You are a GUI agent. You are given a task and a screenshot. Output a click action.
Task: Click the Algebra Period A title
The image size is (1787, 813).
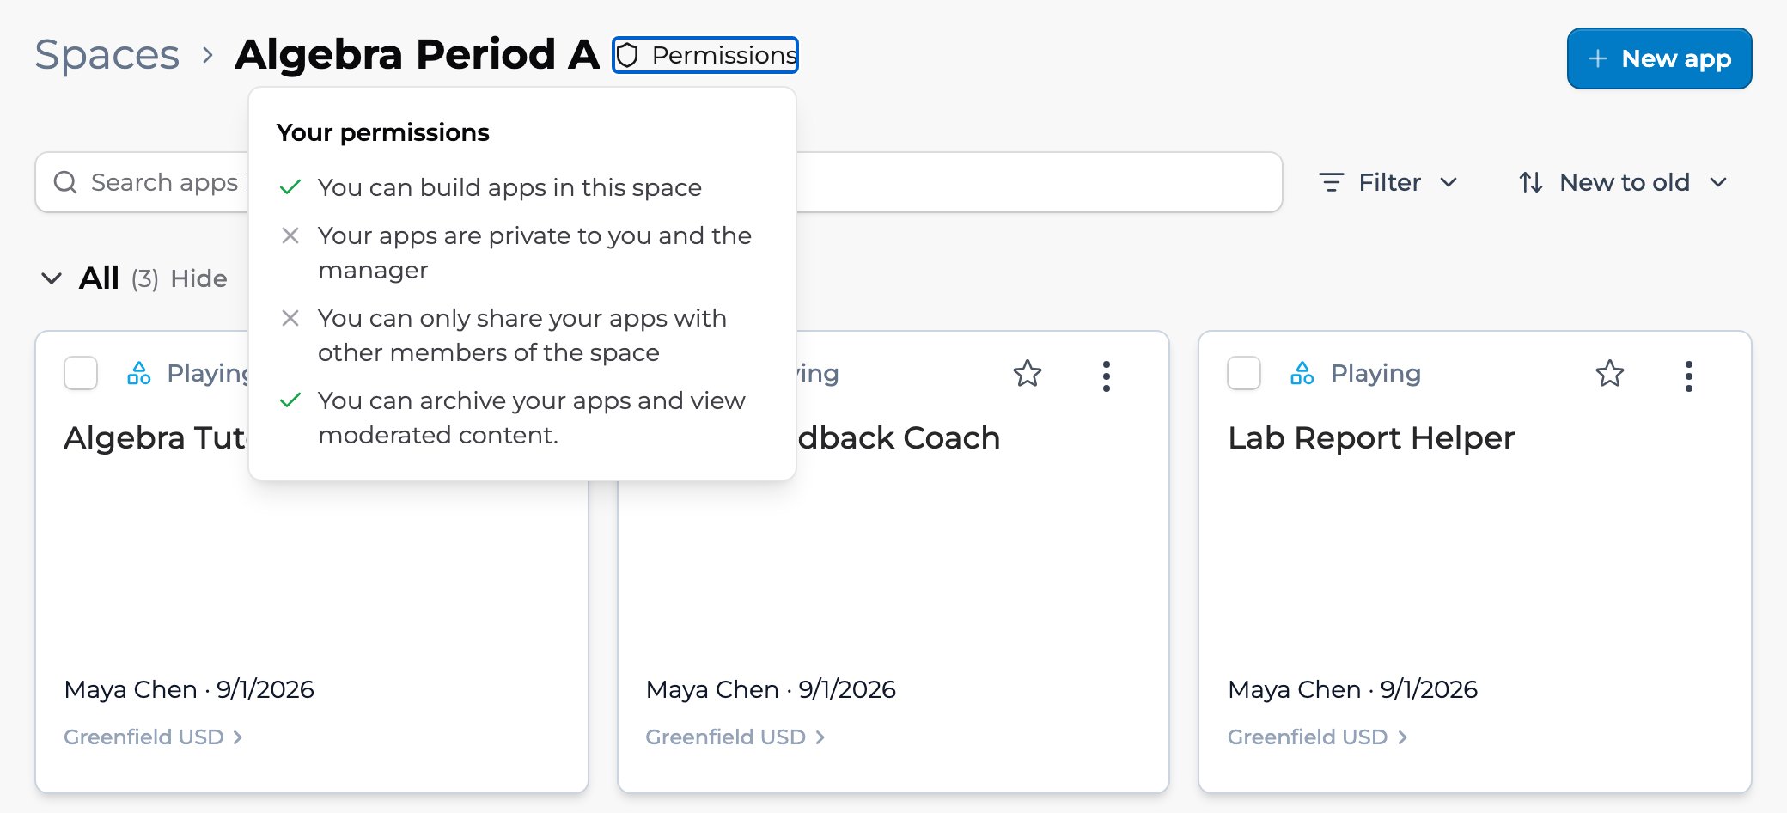point(418,55)
